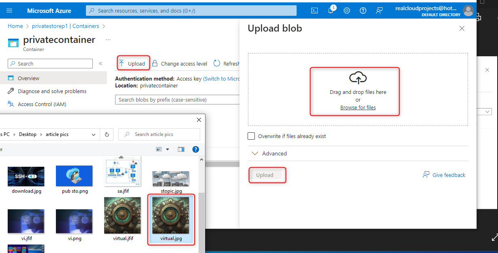
Task: Open more options ellipsis beside privatecontainer
Action: point(108,40)
